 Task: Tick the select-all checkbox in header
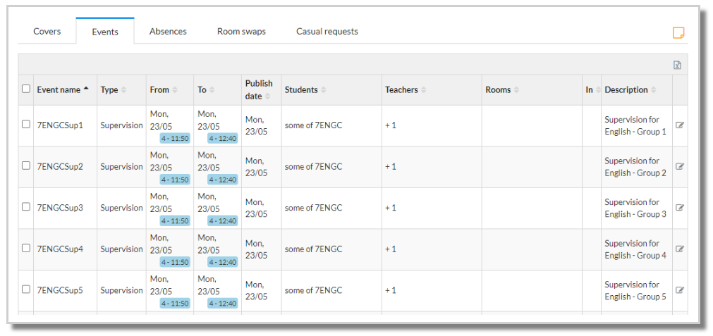pos(26,89)
